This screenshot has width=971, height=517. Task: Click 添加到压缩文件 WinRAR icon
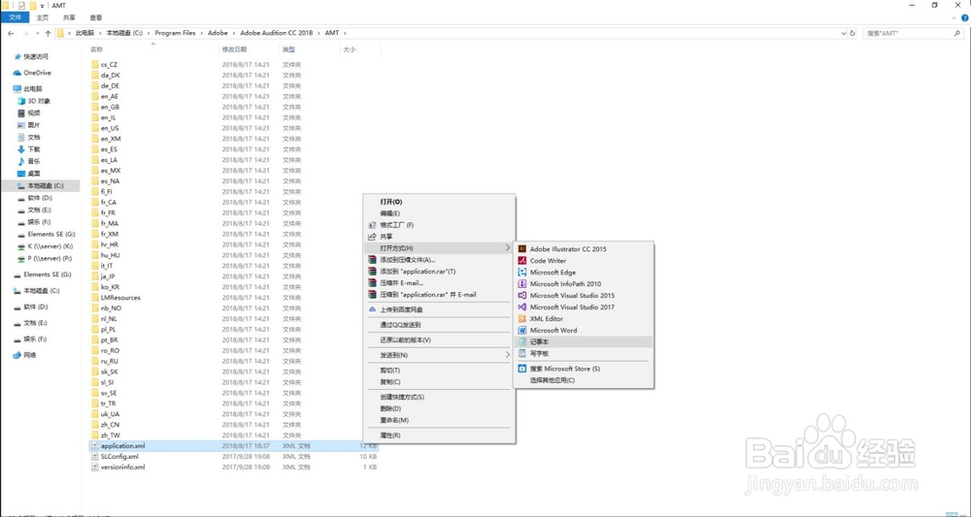click(x=372, y=260)
